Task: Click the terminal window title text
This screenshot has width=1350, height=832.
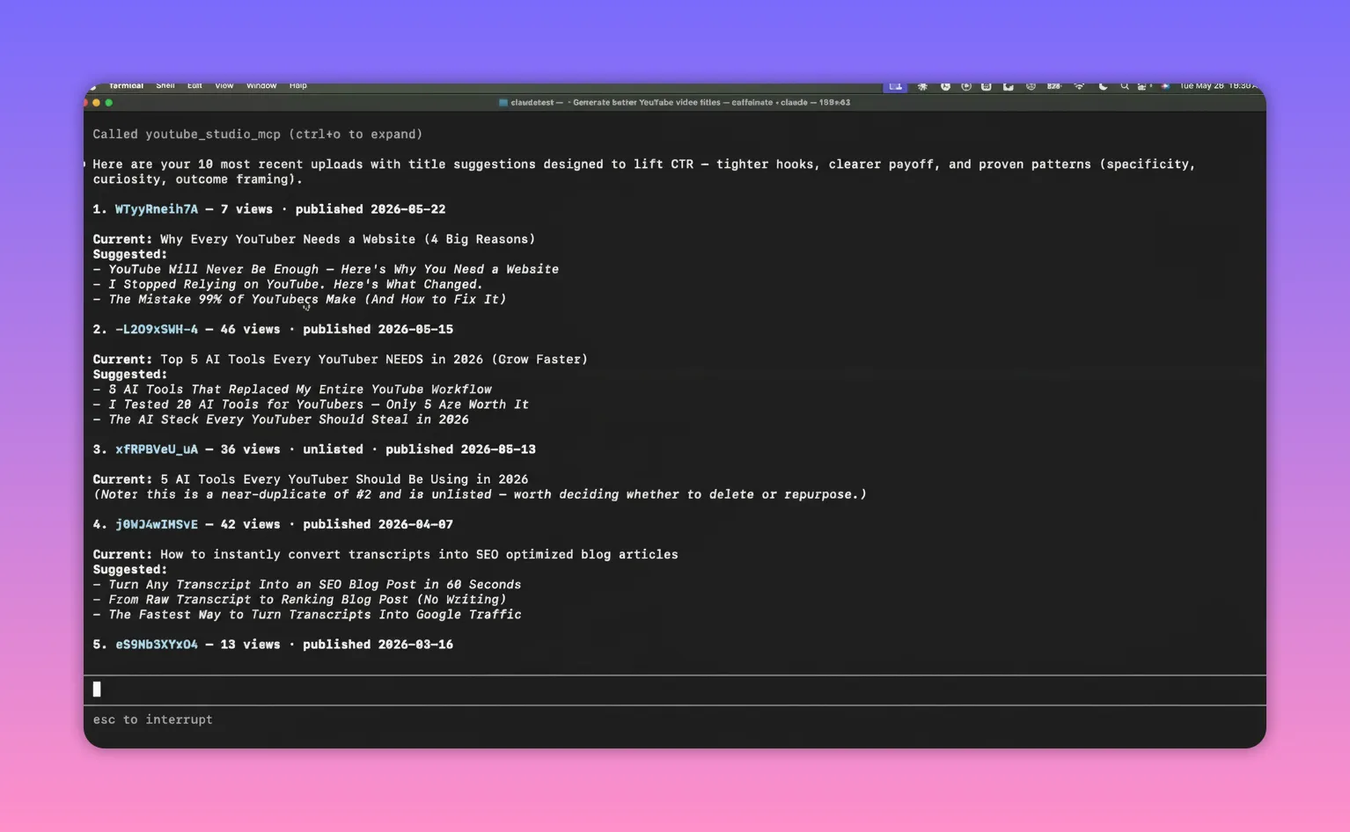Action: tap(680, 103)
